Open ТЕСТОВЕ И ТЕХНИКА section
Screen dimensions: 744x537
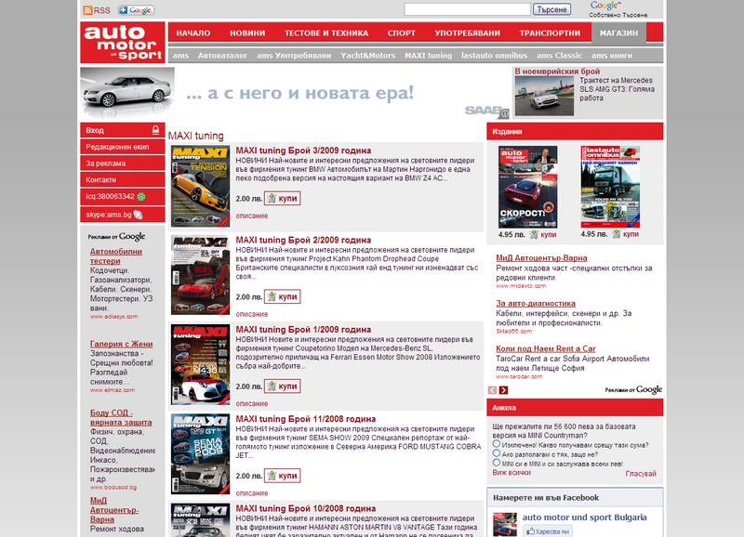[x=326, y=33]
